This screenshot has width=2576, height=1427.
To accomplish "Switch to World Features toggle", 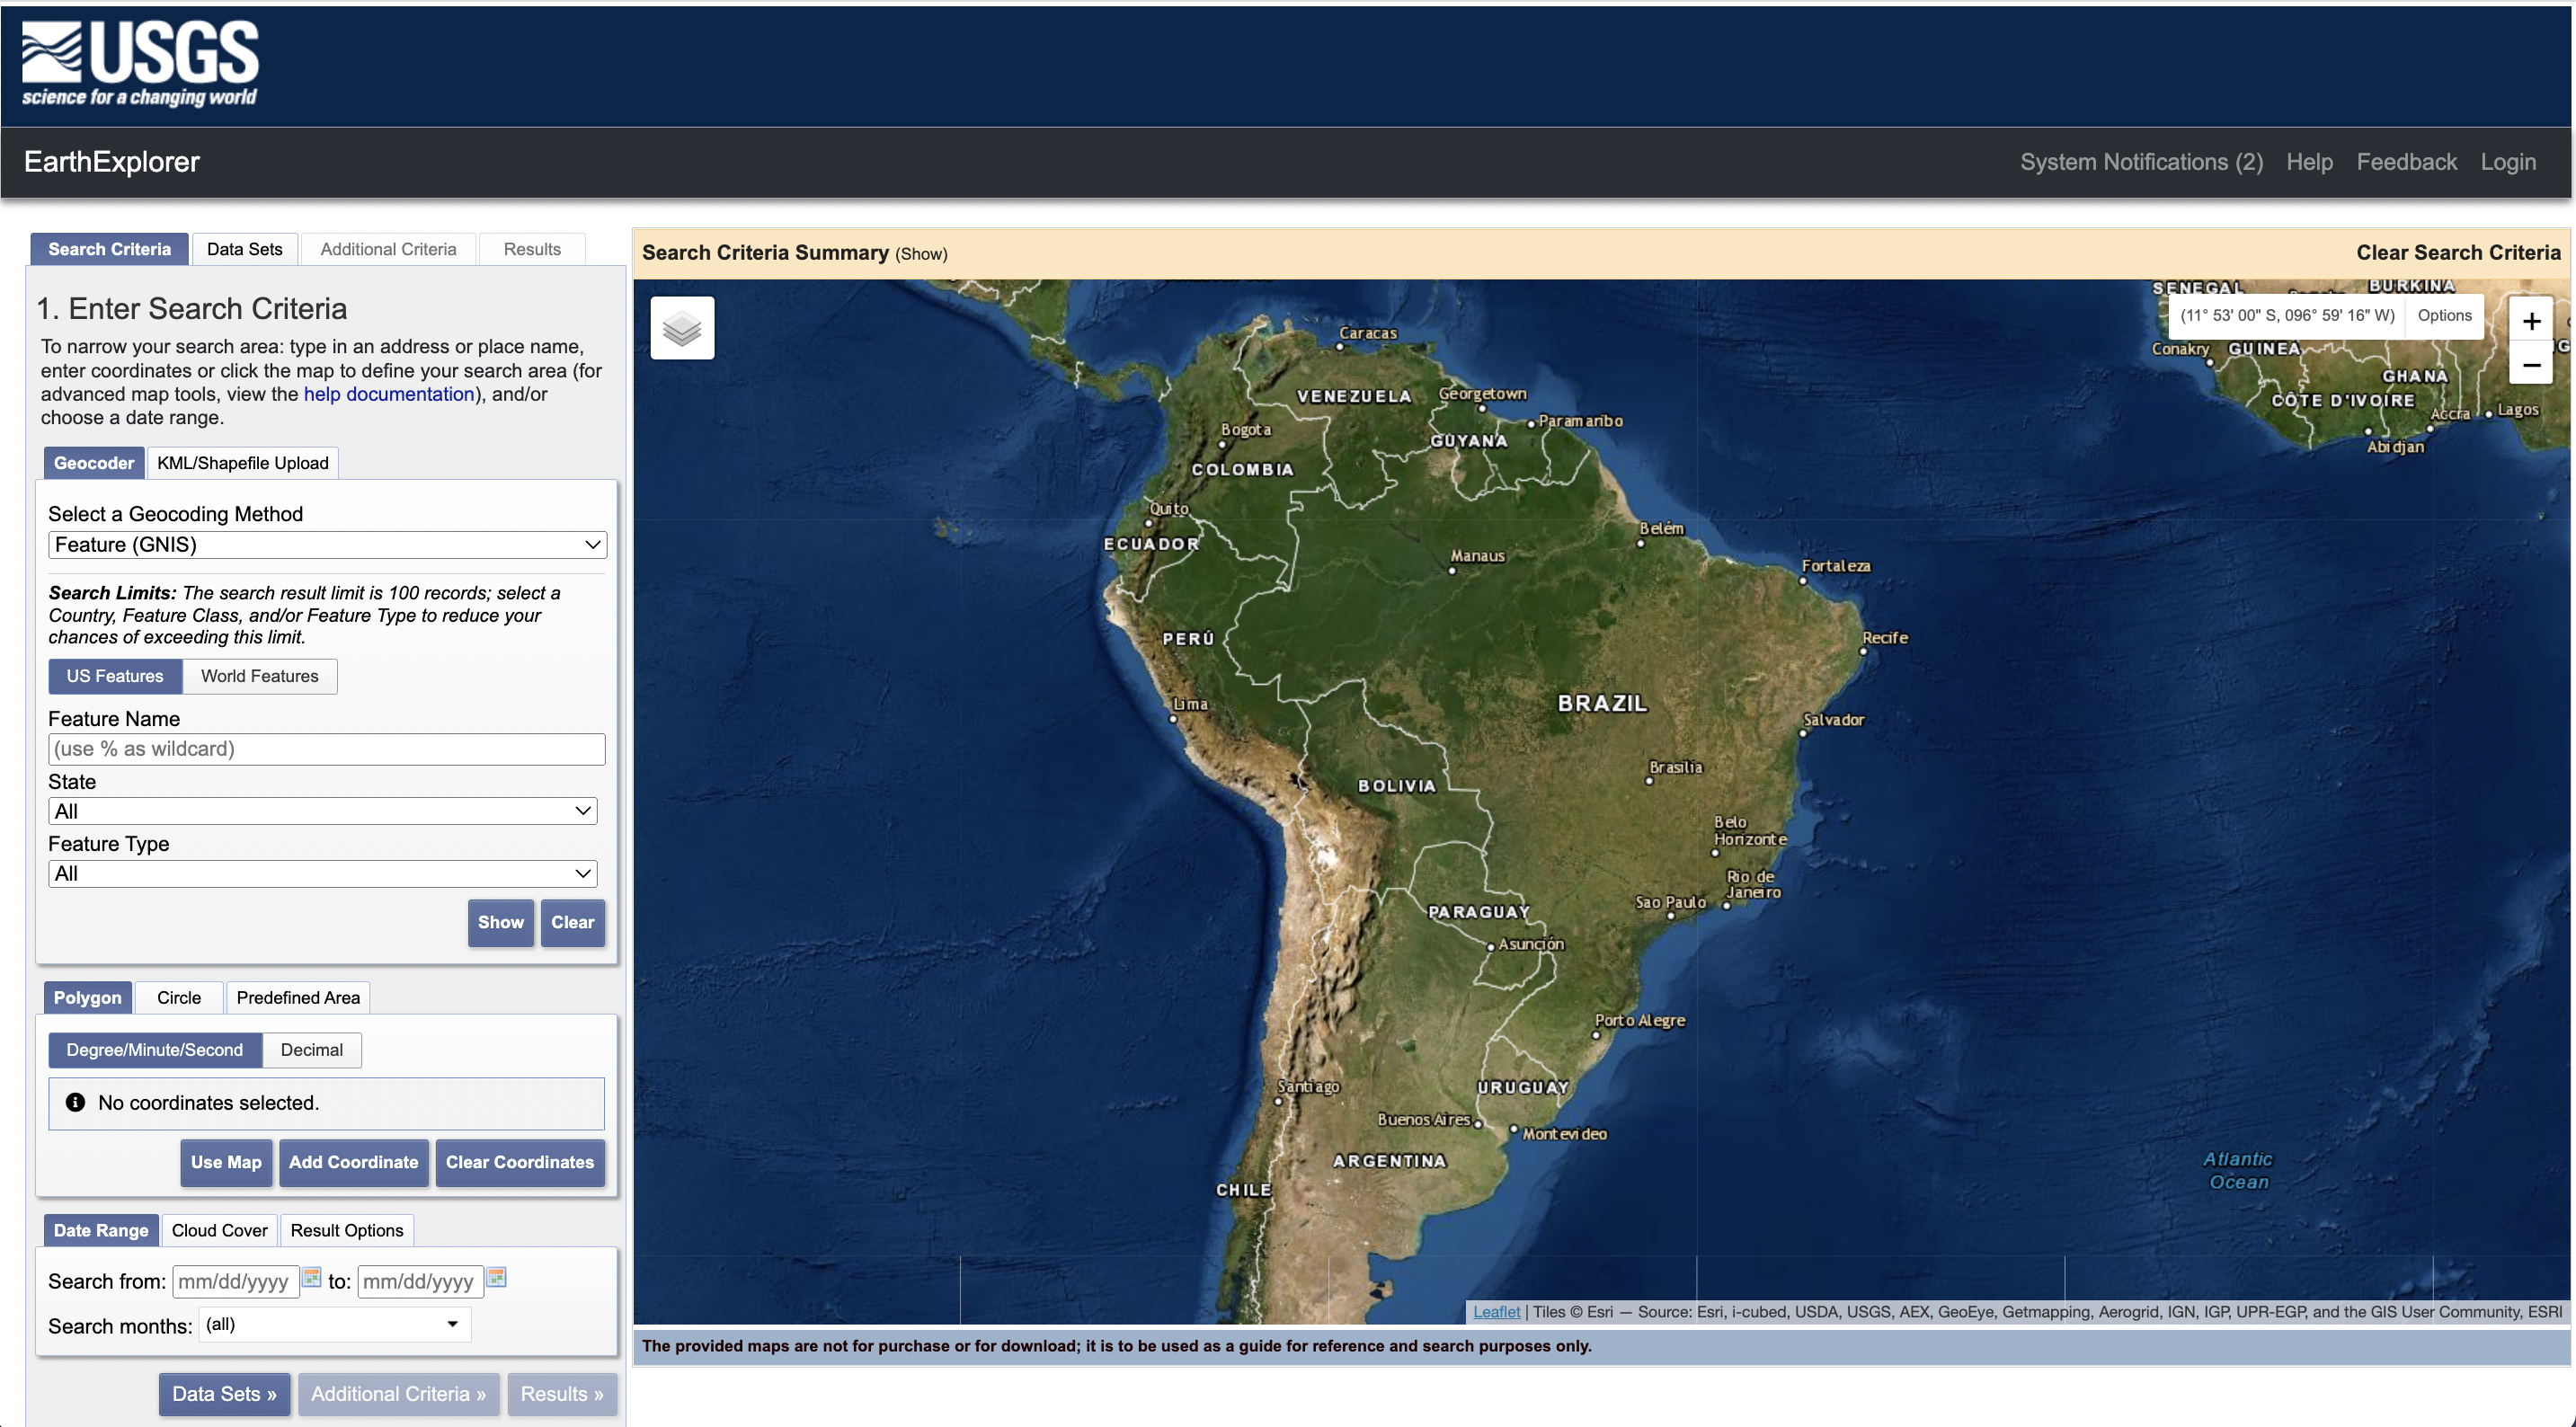I will coord(259,676).
